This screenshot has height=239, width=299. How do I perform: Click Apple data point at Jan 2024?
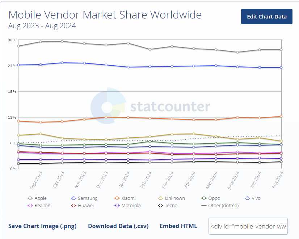pos(128,43)
